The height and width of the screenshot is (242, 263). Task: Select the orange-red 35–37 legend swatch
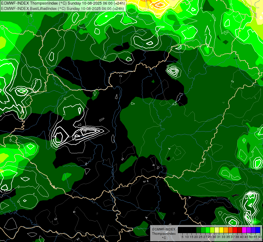pos(230,230)
